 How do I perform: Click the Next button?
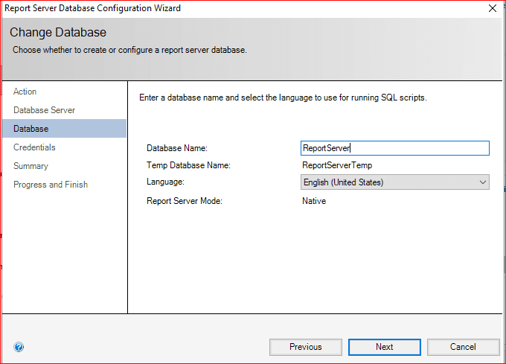385,347
